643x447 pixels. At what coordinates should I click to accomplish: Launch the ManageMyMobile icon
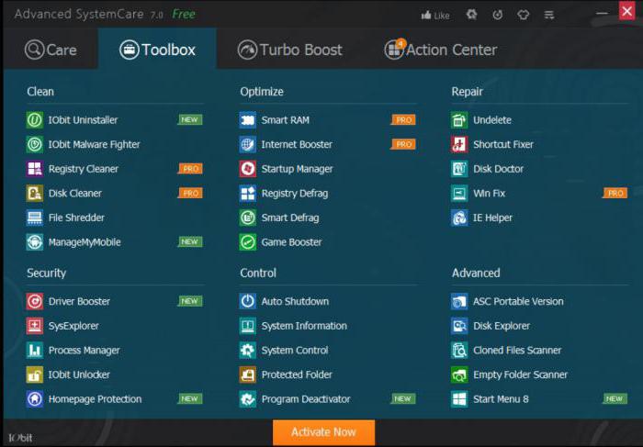35,242
